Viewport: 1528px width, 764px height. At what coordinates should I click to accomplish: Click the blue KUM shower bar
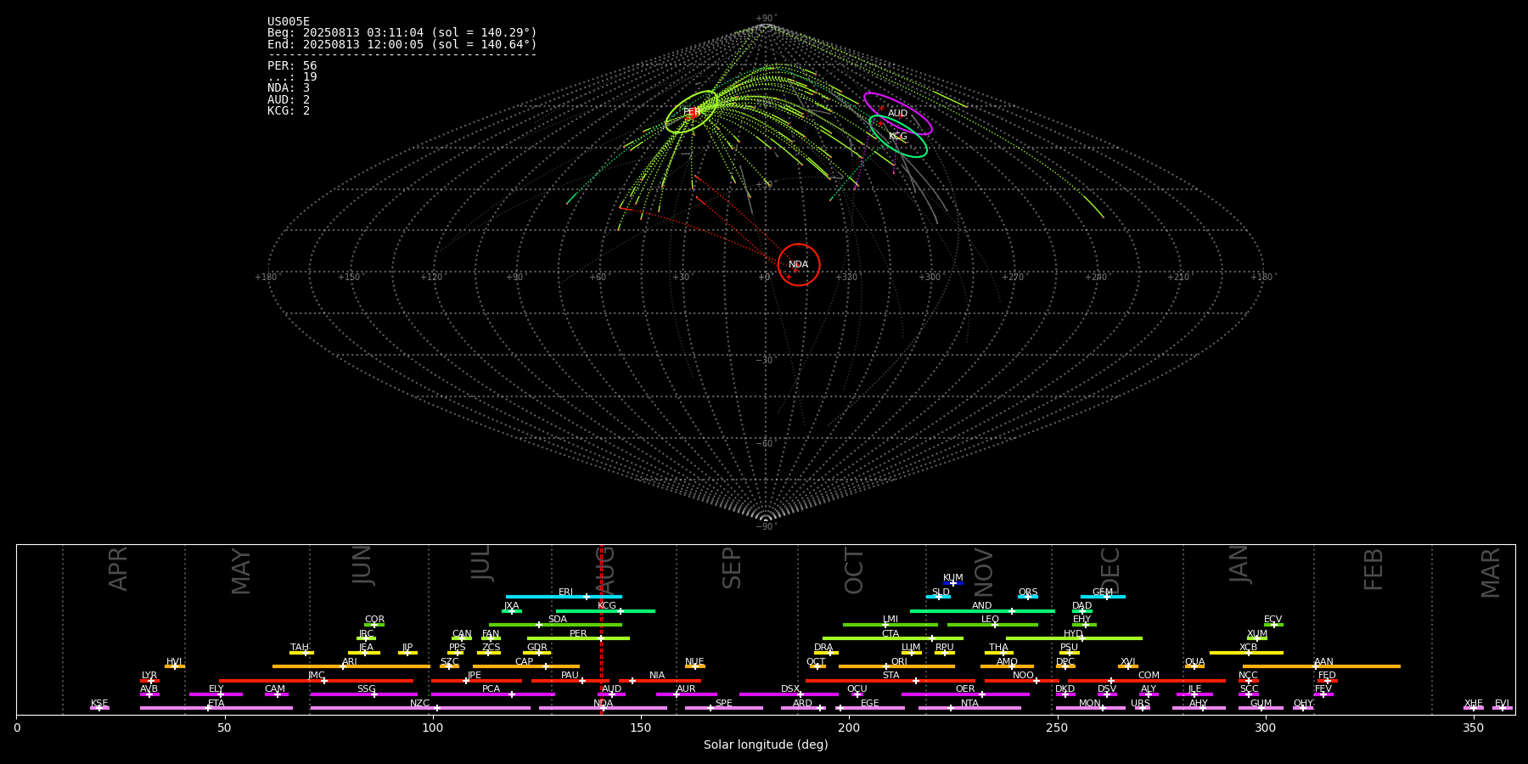click(953, 583)
